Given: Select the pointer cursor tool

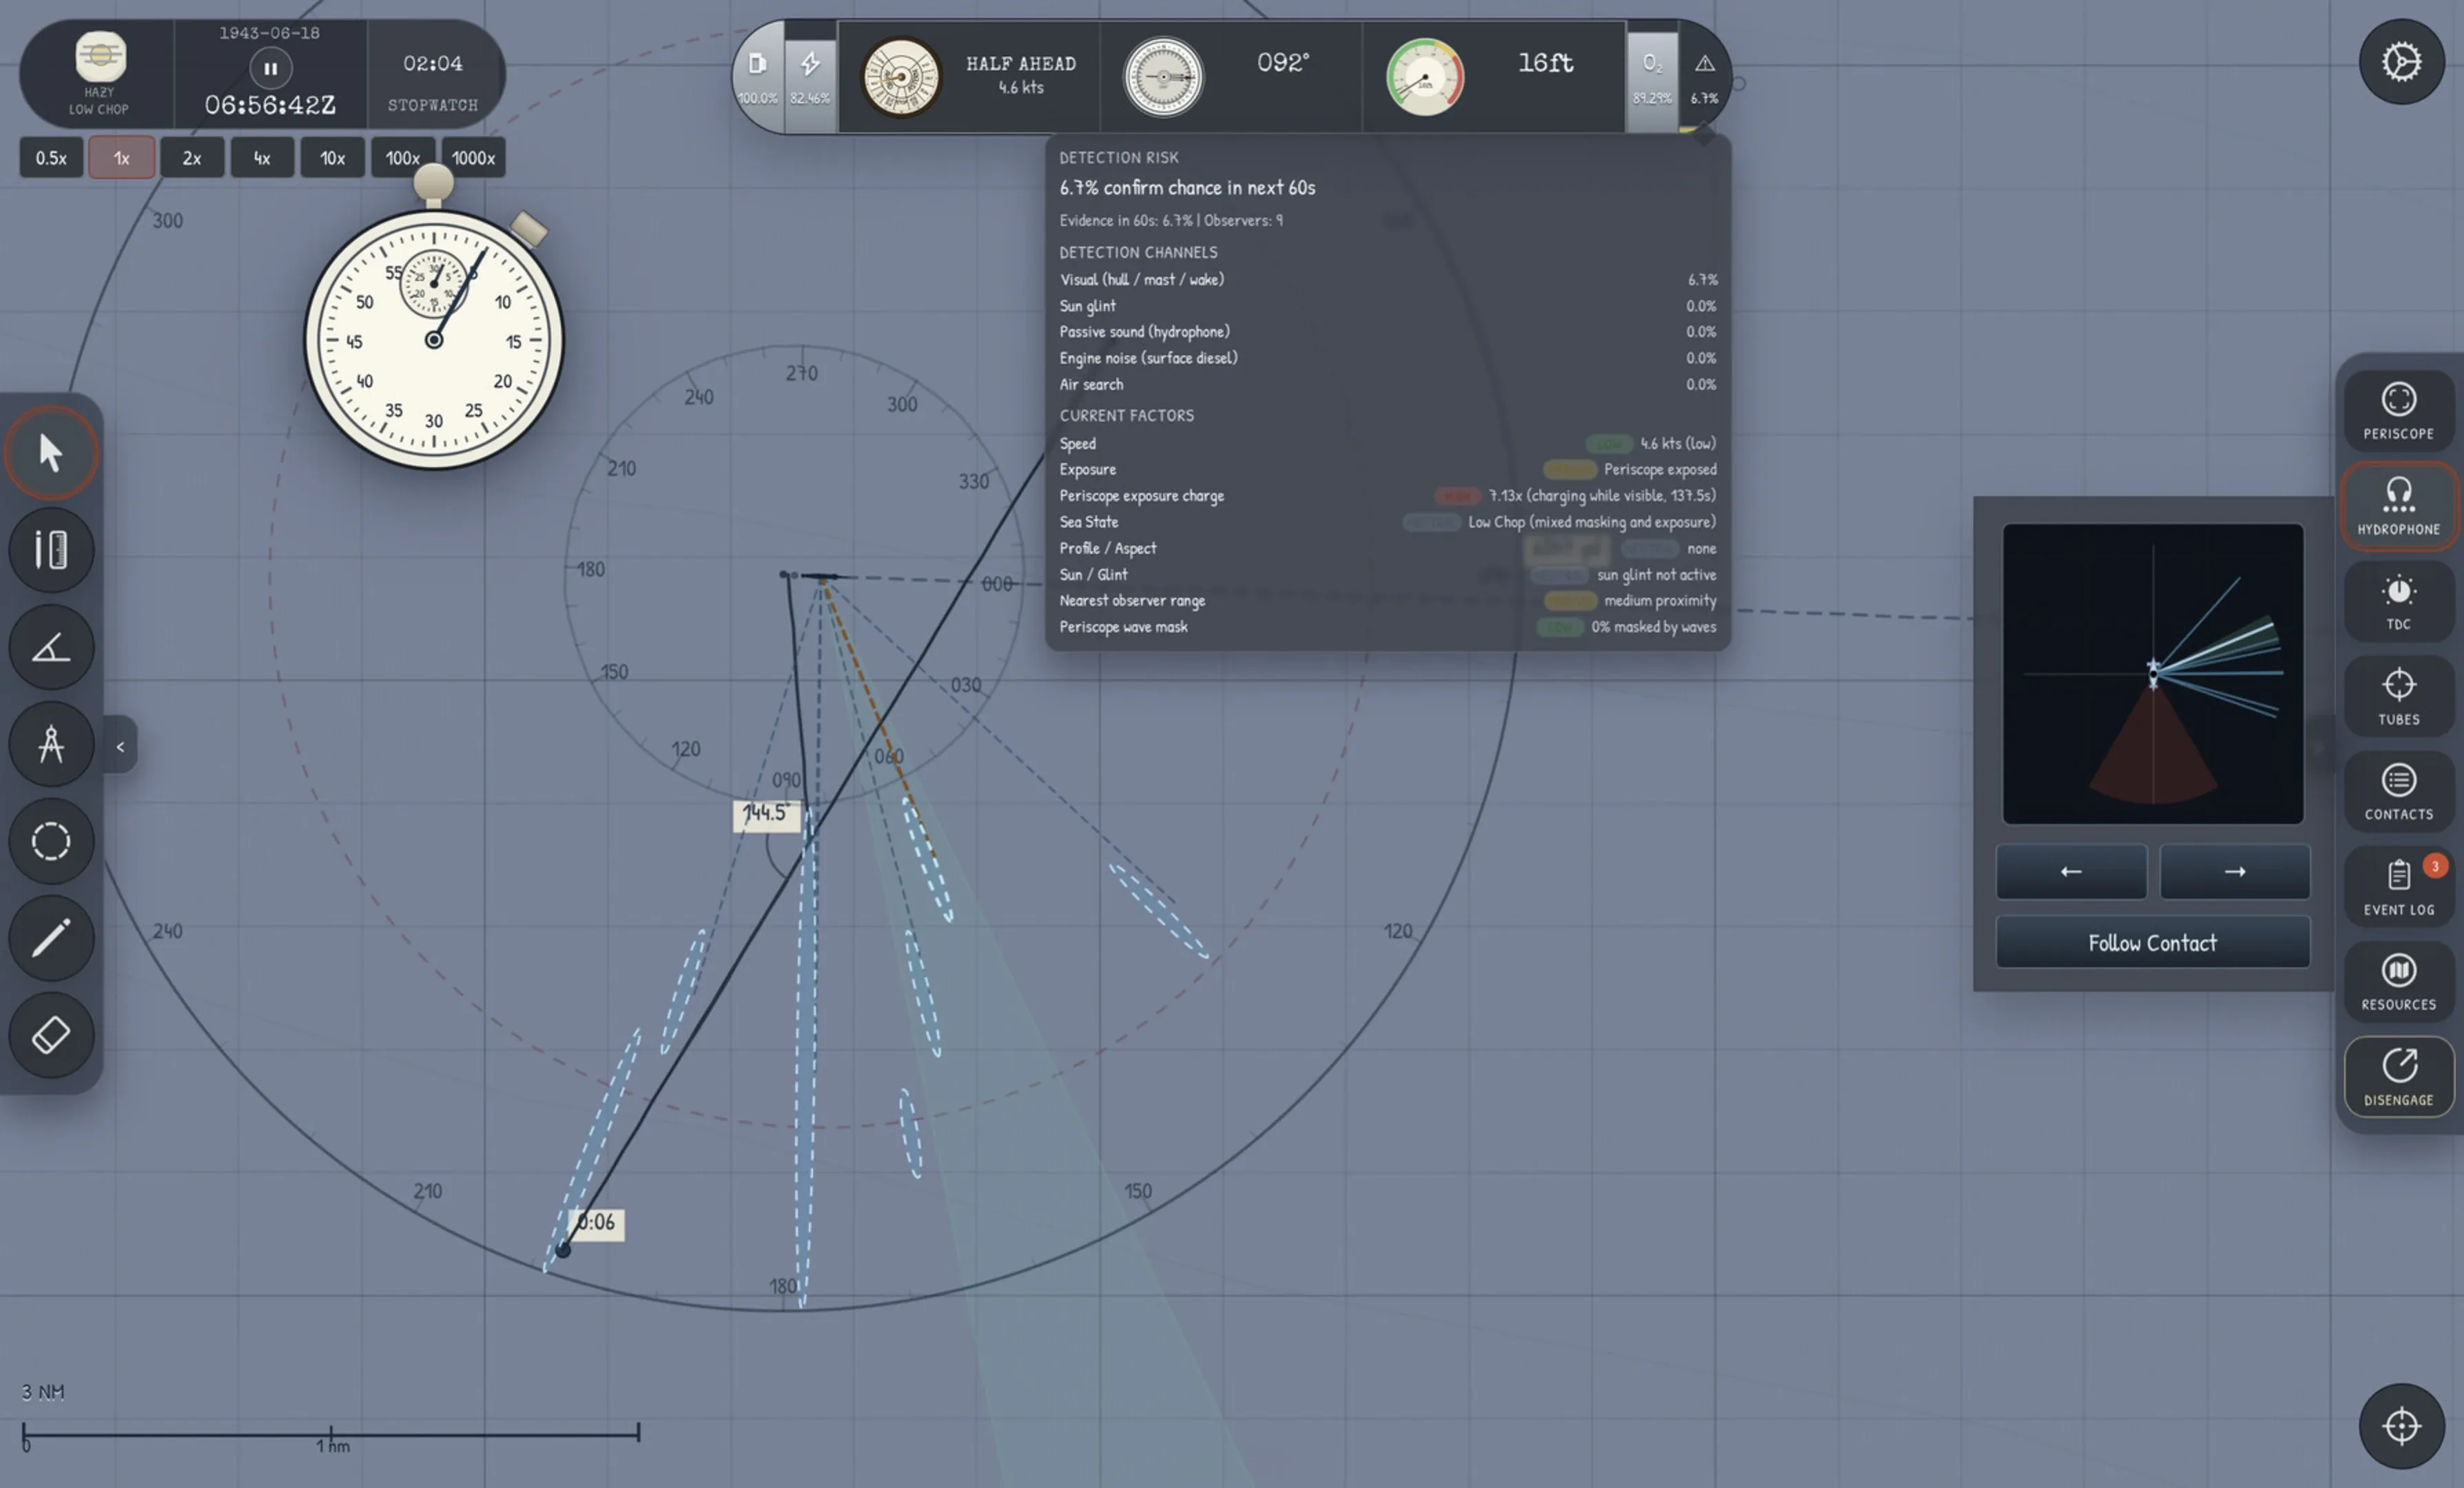Looking at the screenshot, I should (x=51, y=453).
